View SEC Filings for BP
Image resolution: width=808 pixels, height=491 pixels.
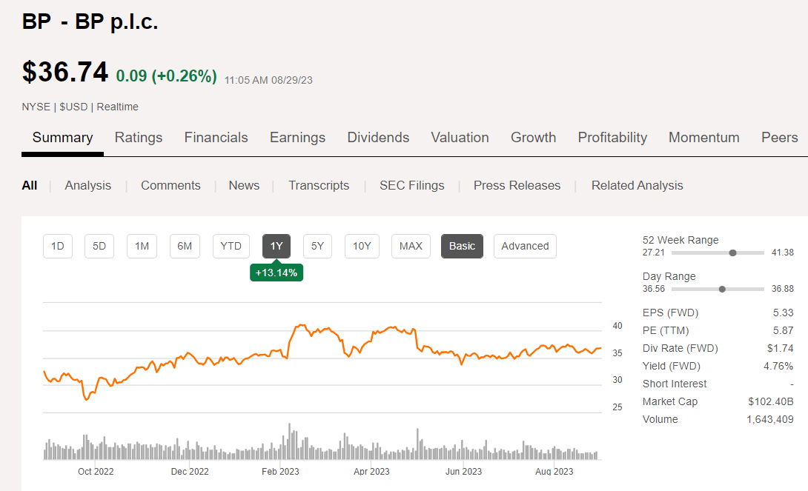click(x=411, y=185)
